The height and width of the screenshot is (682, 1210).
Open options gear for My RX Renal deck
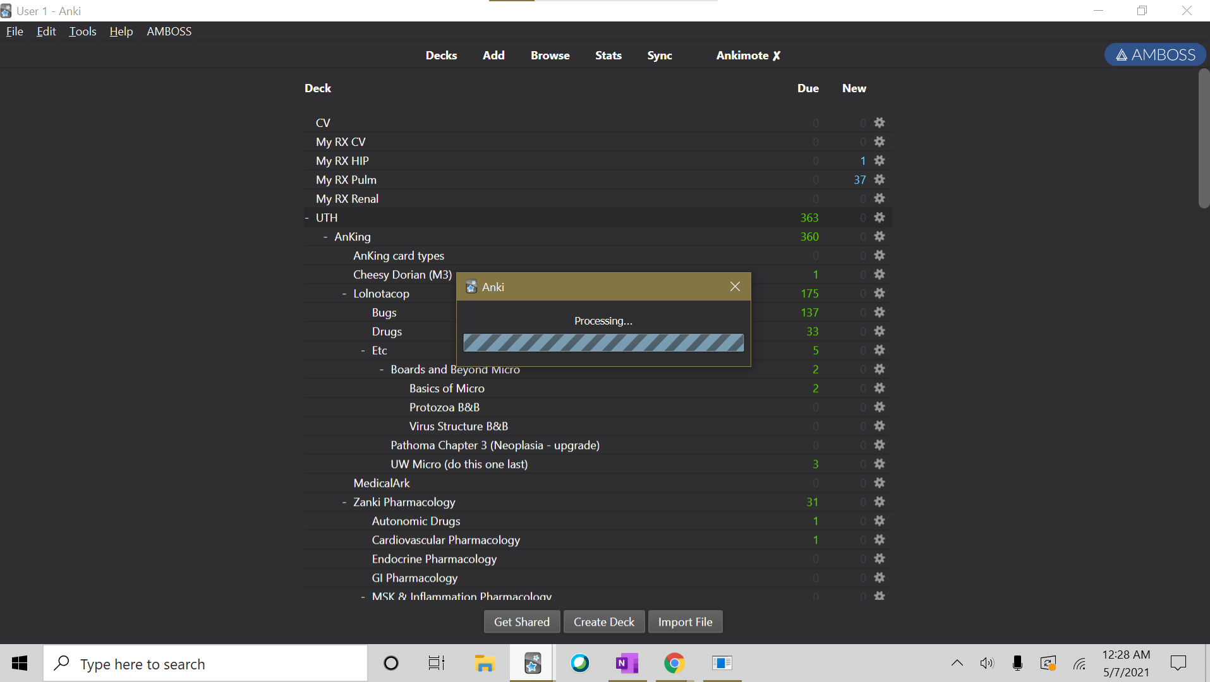pos(879,198)
